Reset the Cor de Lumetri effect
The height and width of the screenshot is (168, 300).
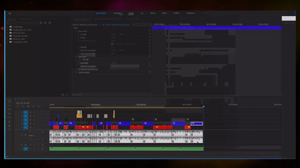[150, 72]
